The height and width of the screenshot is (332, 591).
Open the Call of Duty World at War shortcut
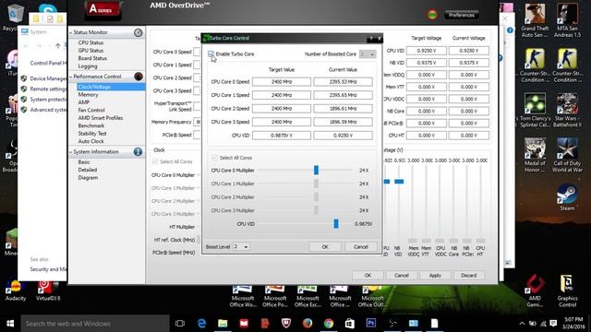[567, 156]
